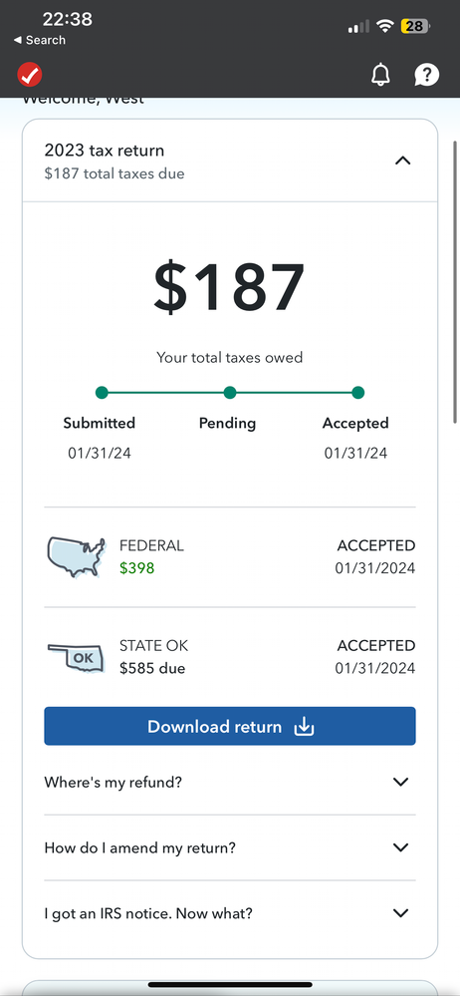This screenshot has width=460, height=996.
Task: Open the STATE OK $585 due row
Action: point(230,657)
